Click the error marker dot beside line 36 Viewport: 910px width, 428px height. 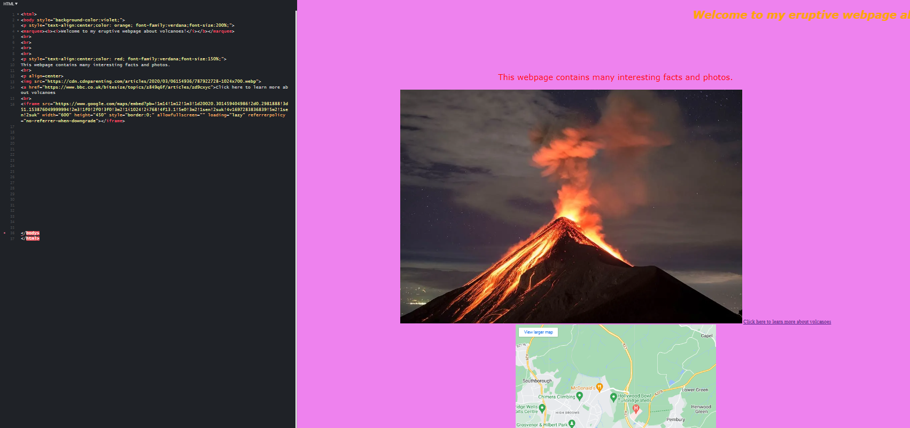5,233
